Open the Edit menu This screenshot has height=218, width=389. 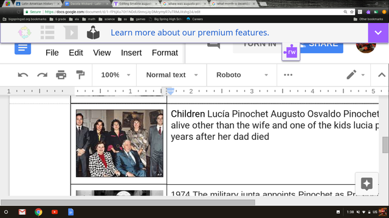[76, 53]
